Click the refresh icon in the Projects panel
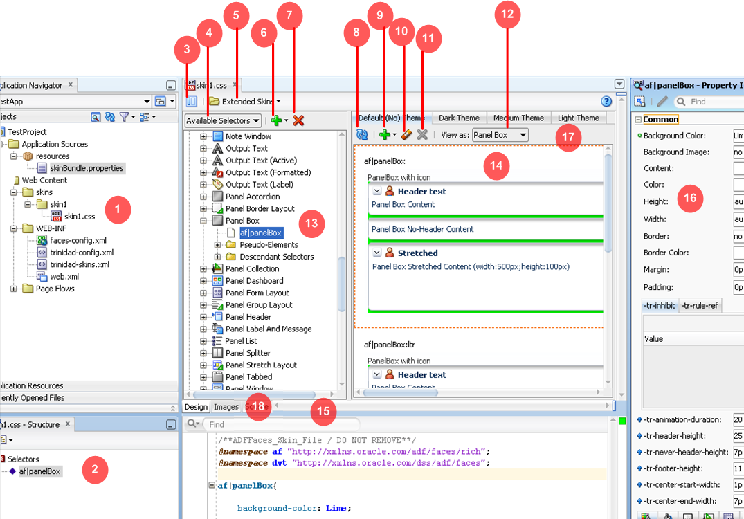The image size is (744, 519). click(109, 117)
